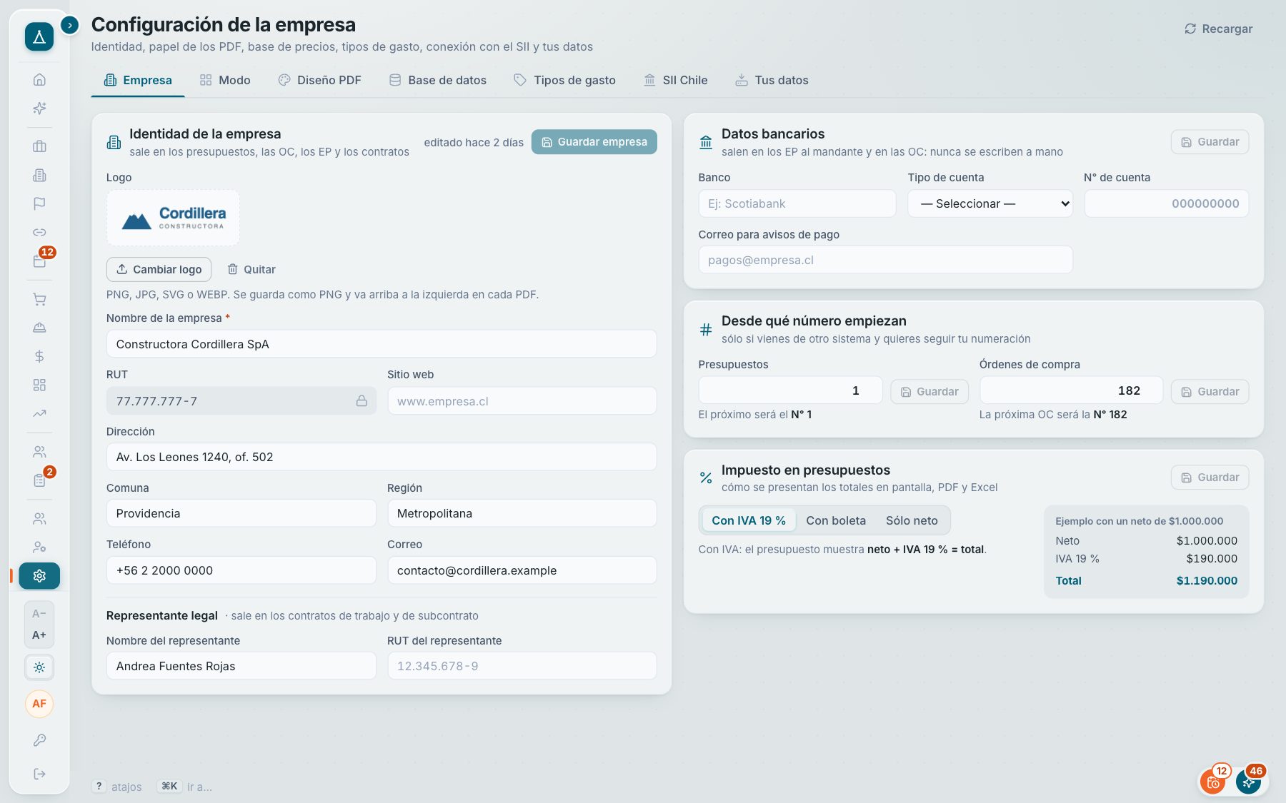Switch to the Diseño PDF tab
This screenshot has height=803, width=1286.
click(319, 80)
